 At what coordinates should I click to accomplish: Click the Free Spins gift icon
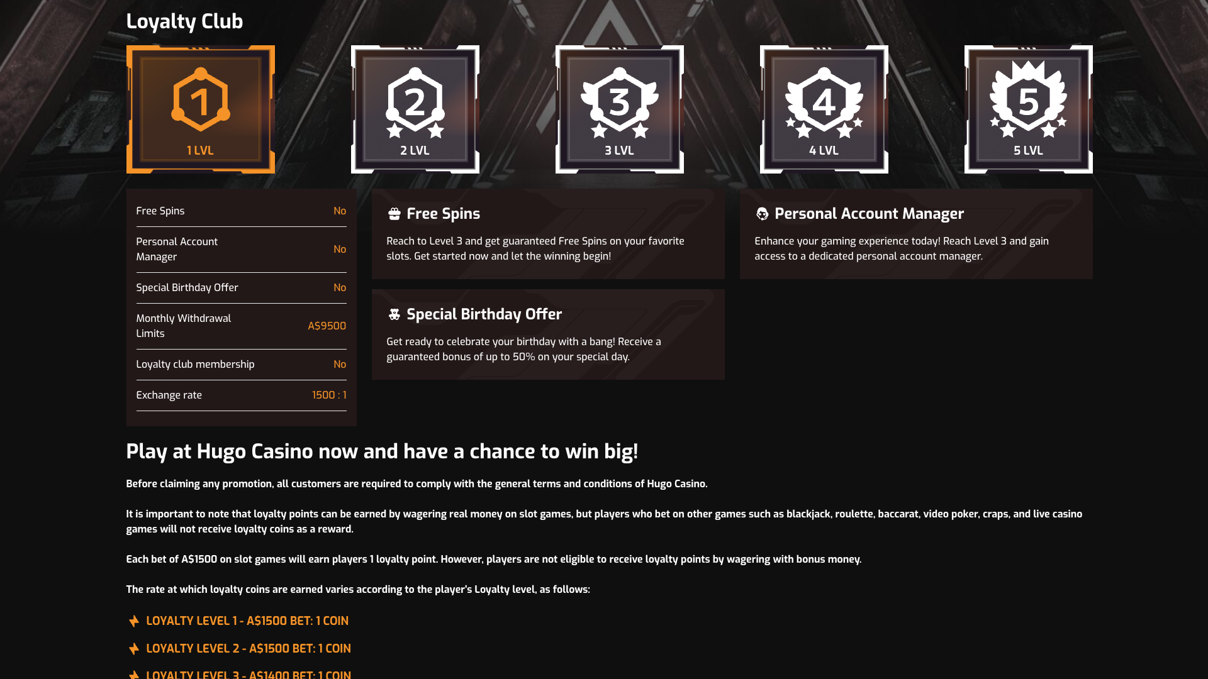click(x=394, y=214)
